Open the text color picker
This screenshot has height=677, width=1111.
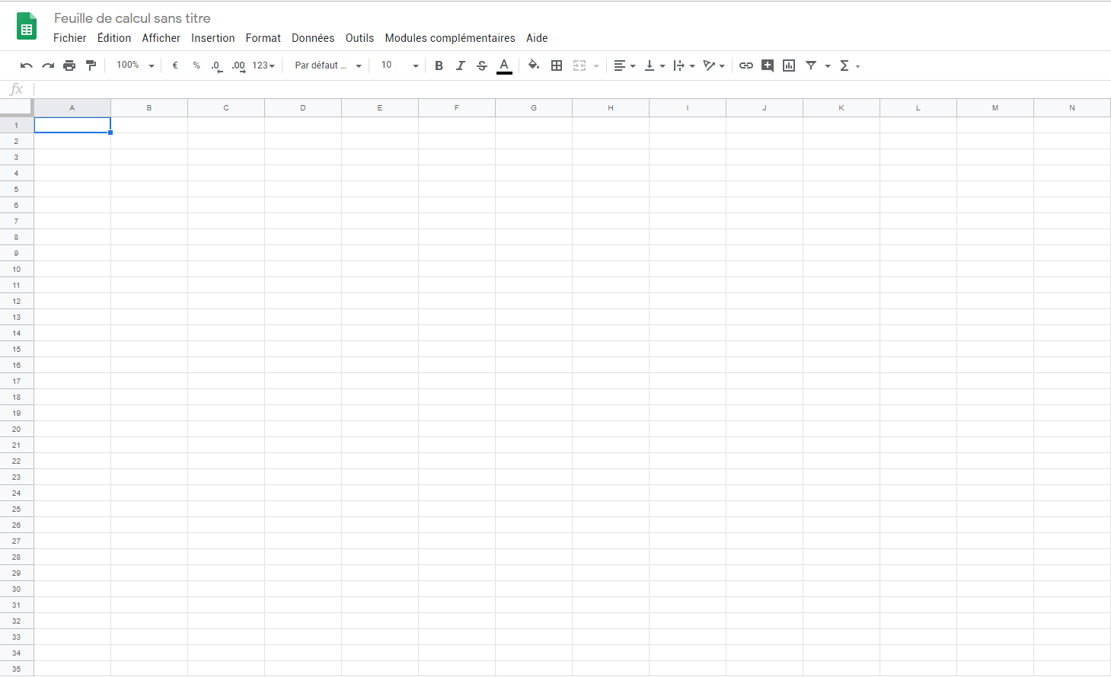click(504, 66)
